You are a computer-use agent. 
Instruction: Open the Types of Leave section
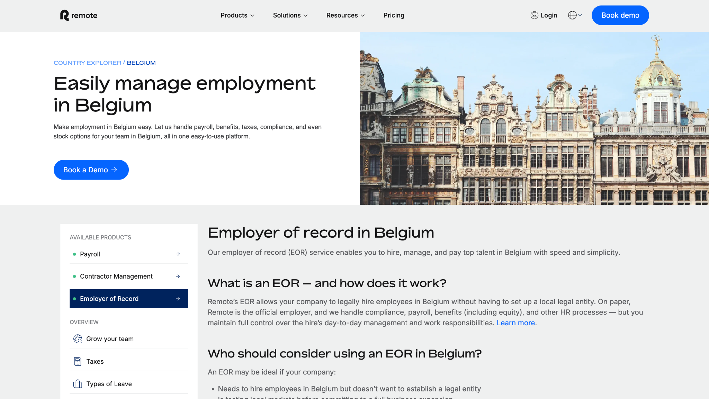pyautogui.click(x=129, y=384)
